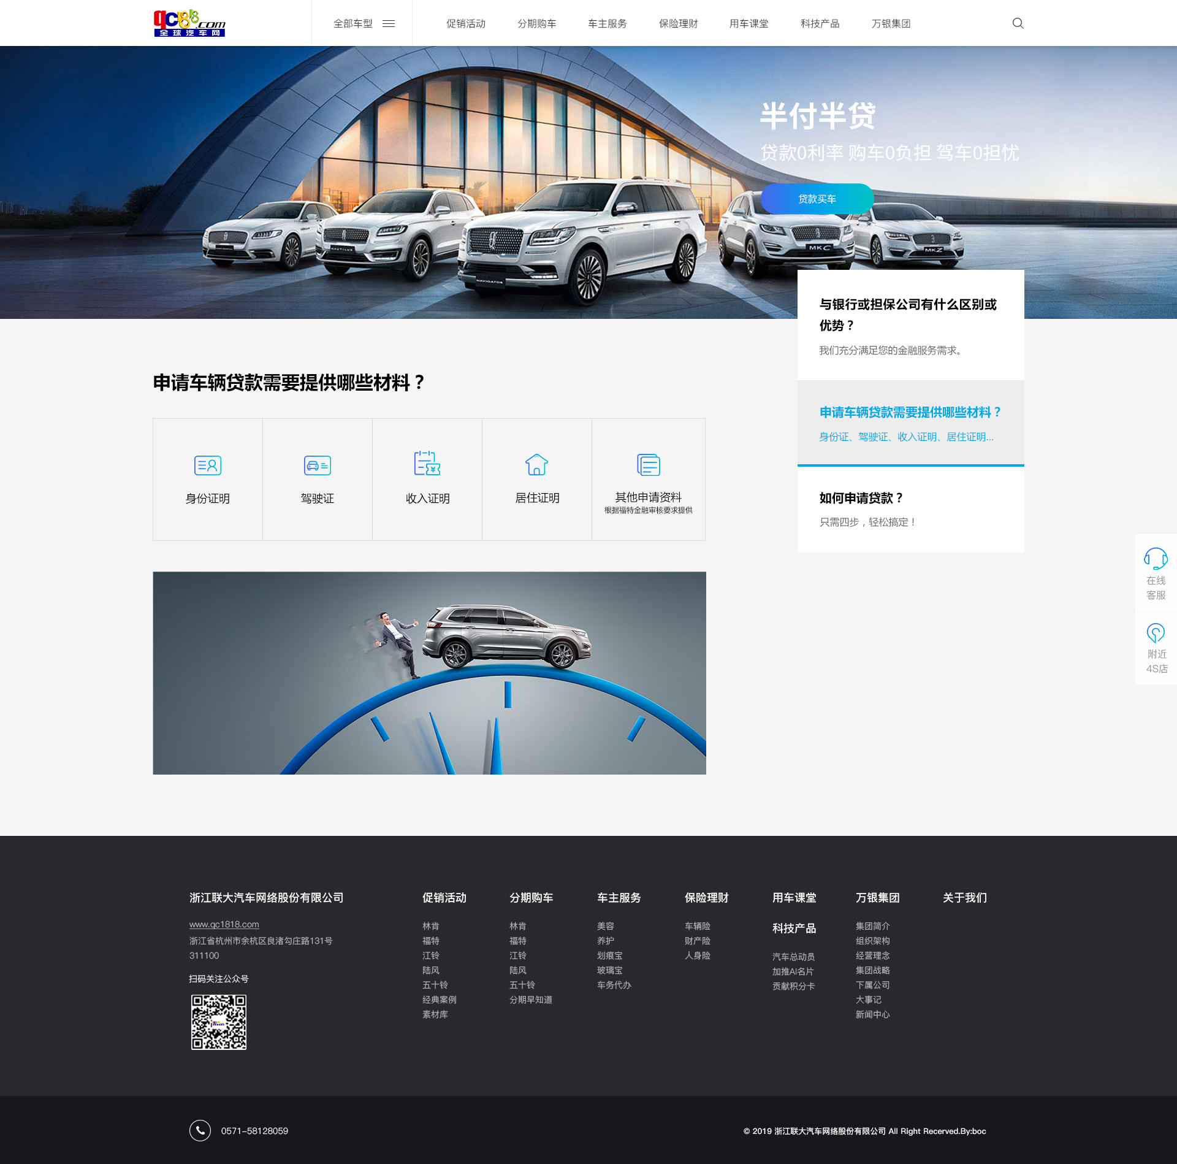1177x1164 pixels.
Task: Click the qc1818.com site logo
Action: point(189,23)
